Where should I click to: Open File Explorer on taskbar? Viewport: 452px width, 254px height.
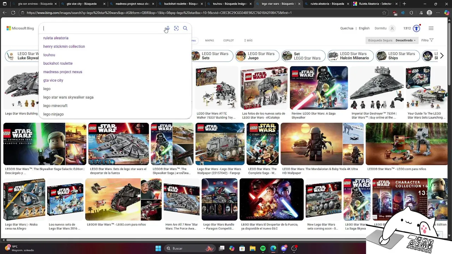pyautogui.click(x=252, y=248)
